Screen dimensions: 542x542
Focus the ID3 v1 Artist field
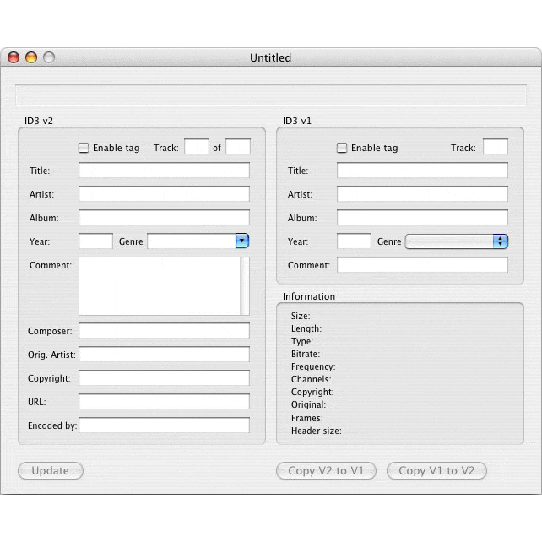tap(422, 194)
